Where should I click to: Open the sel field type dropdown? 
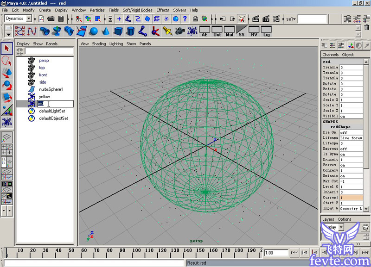pyautogui.click(x=290, y=19)
